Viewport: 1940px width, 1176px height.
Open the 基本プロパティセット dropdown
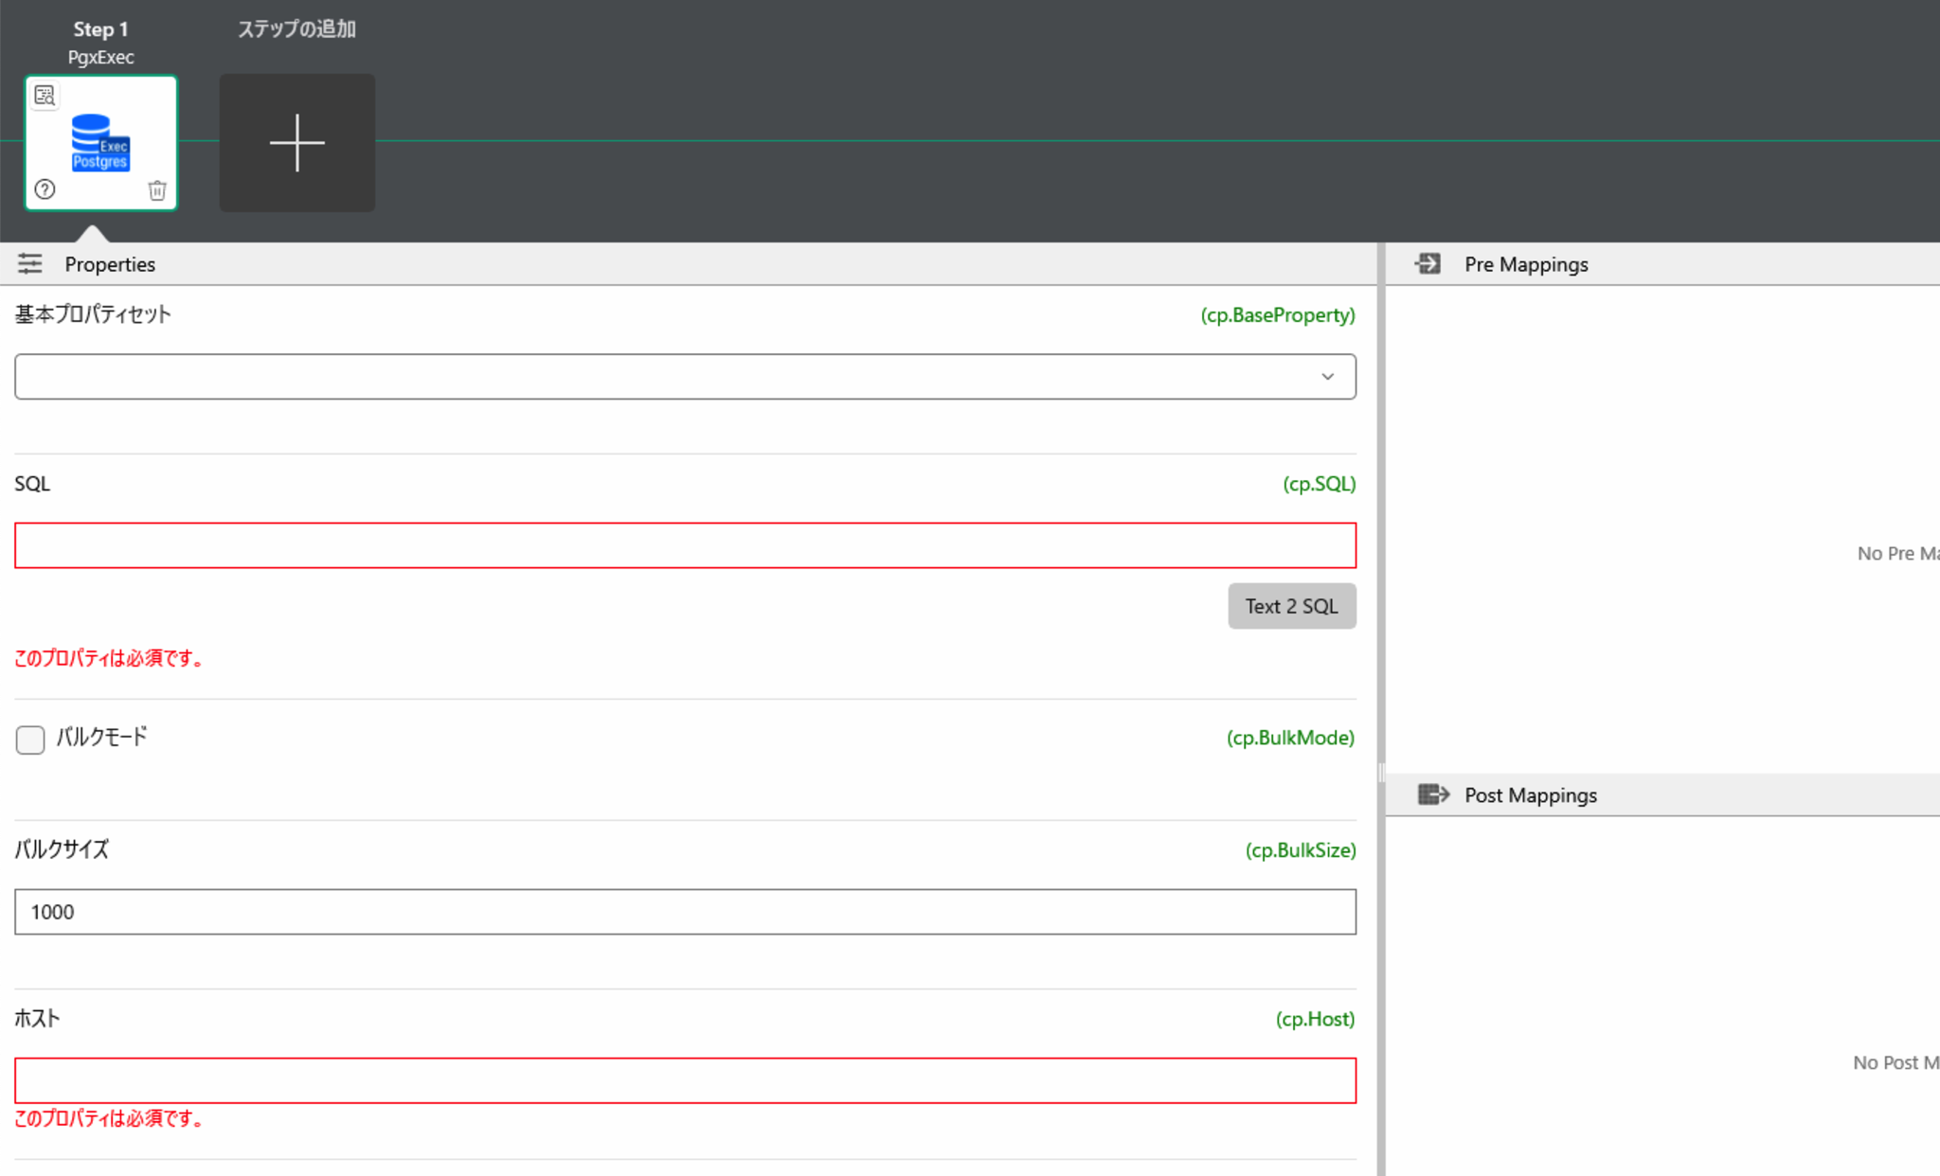point(684,376)
